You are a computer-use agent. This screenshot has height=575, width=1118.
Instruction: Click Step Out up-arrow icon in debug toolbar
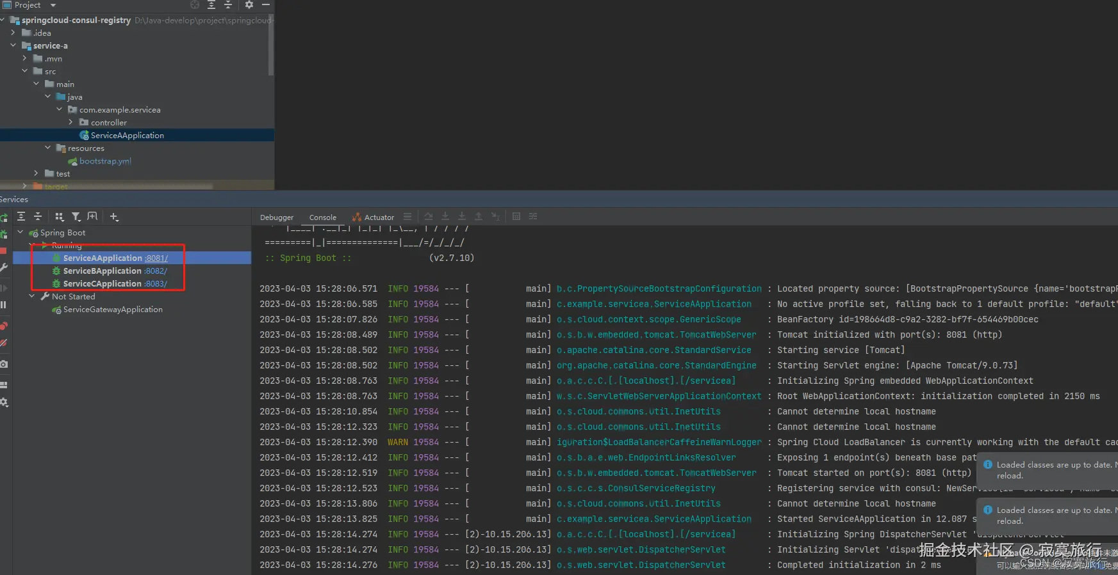pyautogui.click(x=478, y=217)
